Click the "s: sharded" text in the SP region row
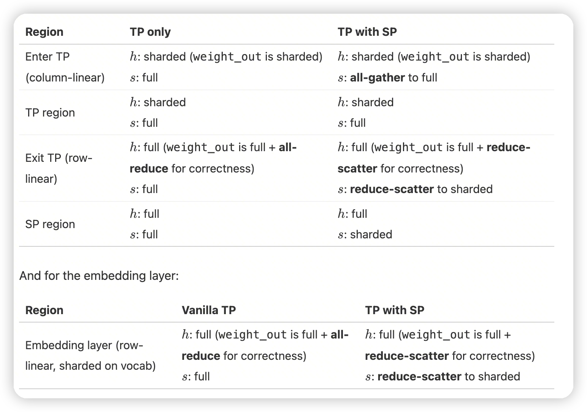Viewport: 587px width, 412px height. (x=365, y=234)
